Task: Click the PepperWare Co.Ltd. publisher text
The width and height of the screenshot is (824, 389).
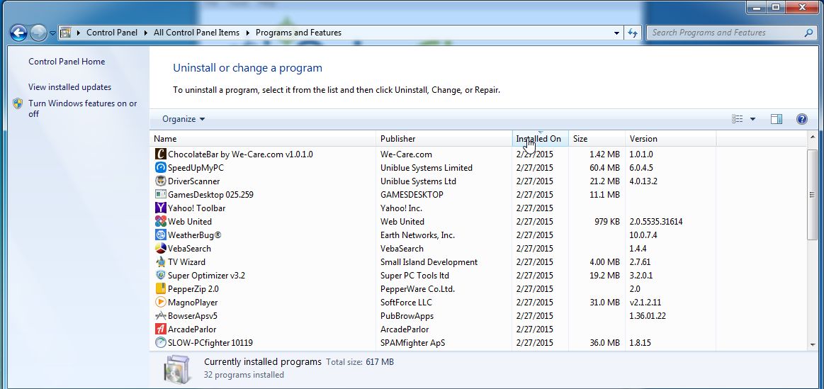Action: (417, 288)
